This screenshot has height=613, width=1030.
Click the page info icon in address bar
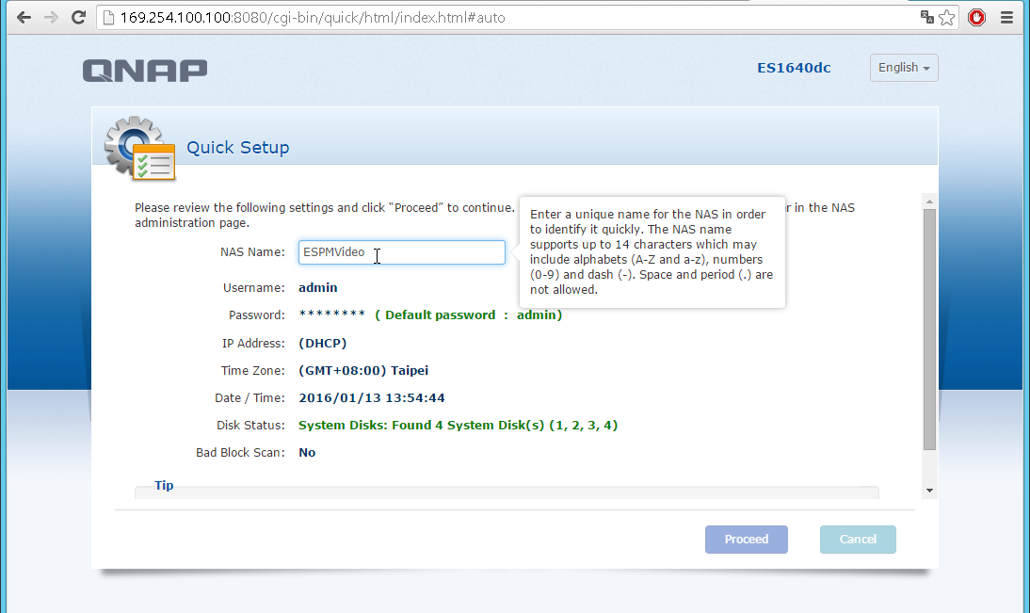(108, 17)
